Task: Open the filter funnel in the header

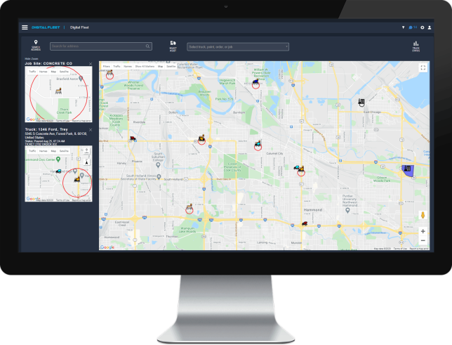Action: 403,27
